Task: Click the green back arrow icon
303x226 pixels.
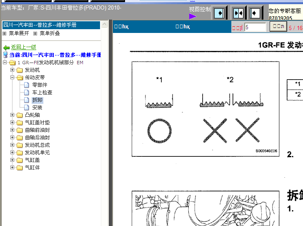Action: [x=6, y=48]
